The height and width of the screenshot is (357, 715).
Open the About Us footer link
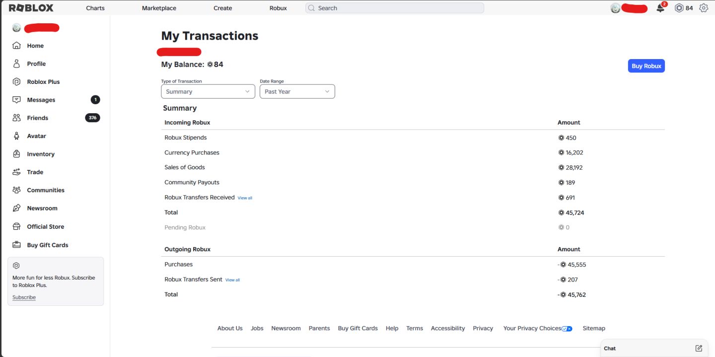pos(230,328)
